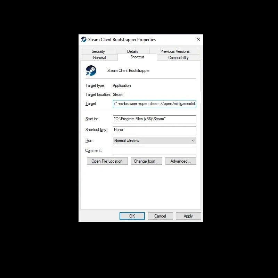Click the title 'Steam Client Bootstrapper Properties'
278x278 pixels.
(122, 40)
